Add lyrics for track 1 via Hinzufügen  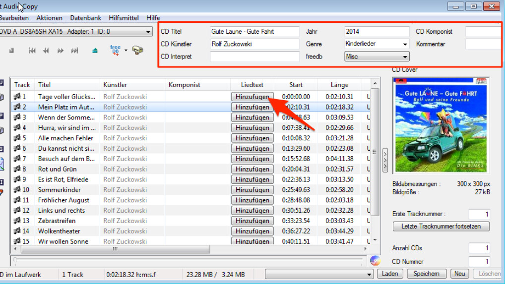252,97
